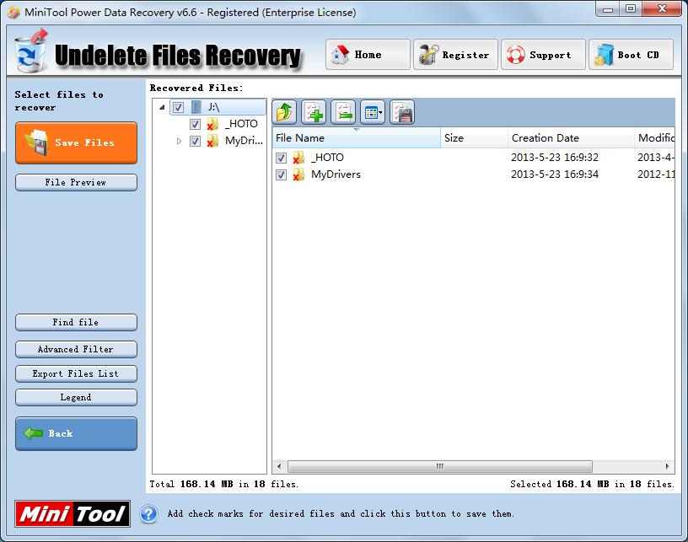Click the recycle bin application logo
Viewport: 688px width, 542px height.
tap(30, 51)
